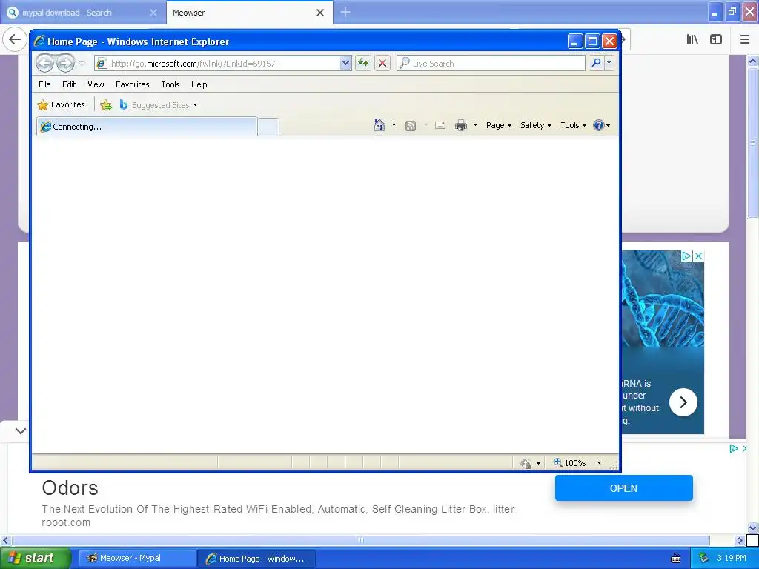Open the Tools menu in menu bar
This screenshot has width=759, height=569.
170,84
